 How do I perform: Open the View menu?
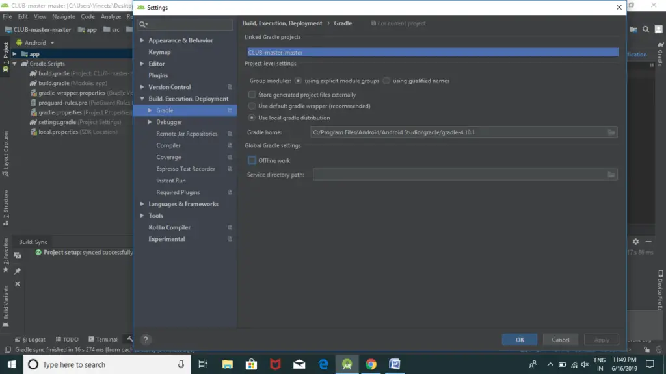(x=40, y=16)
